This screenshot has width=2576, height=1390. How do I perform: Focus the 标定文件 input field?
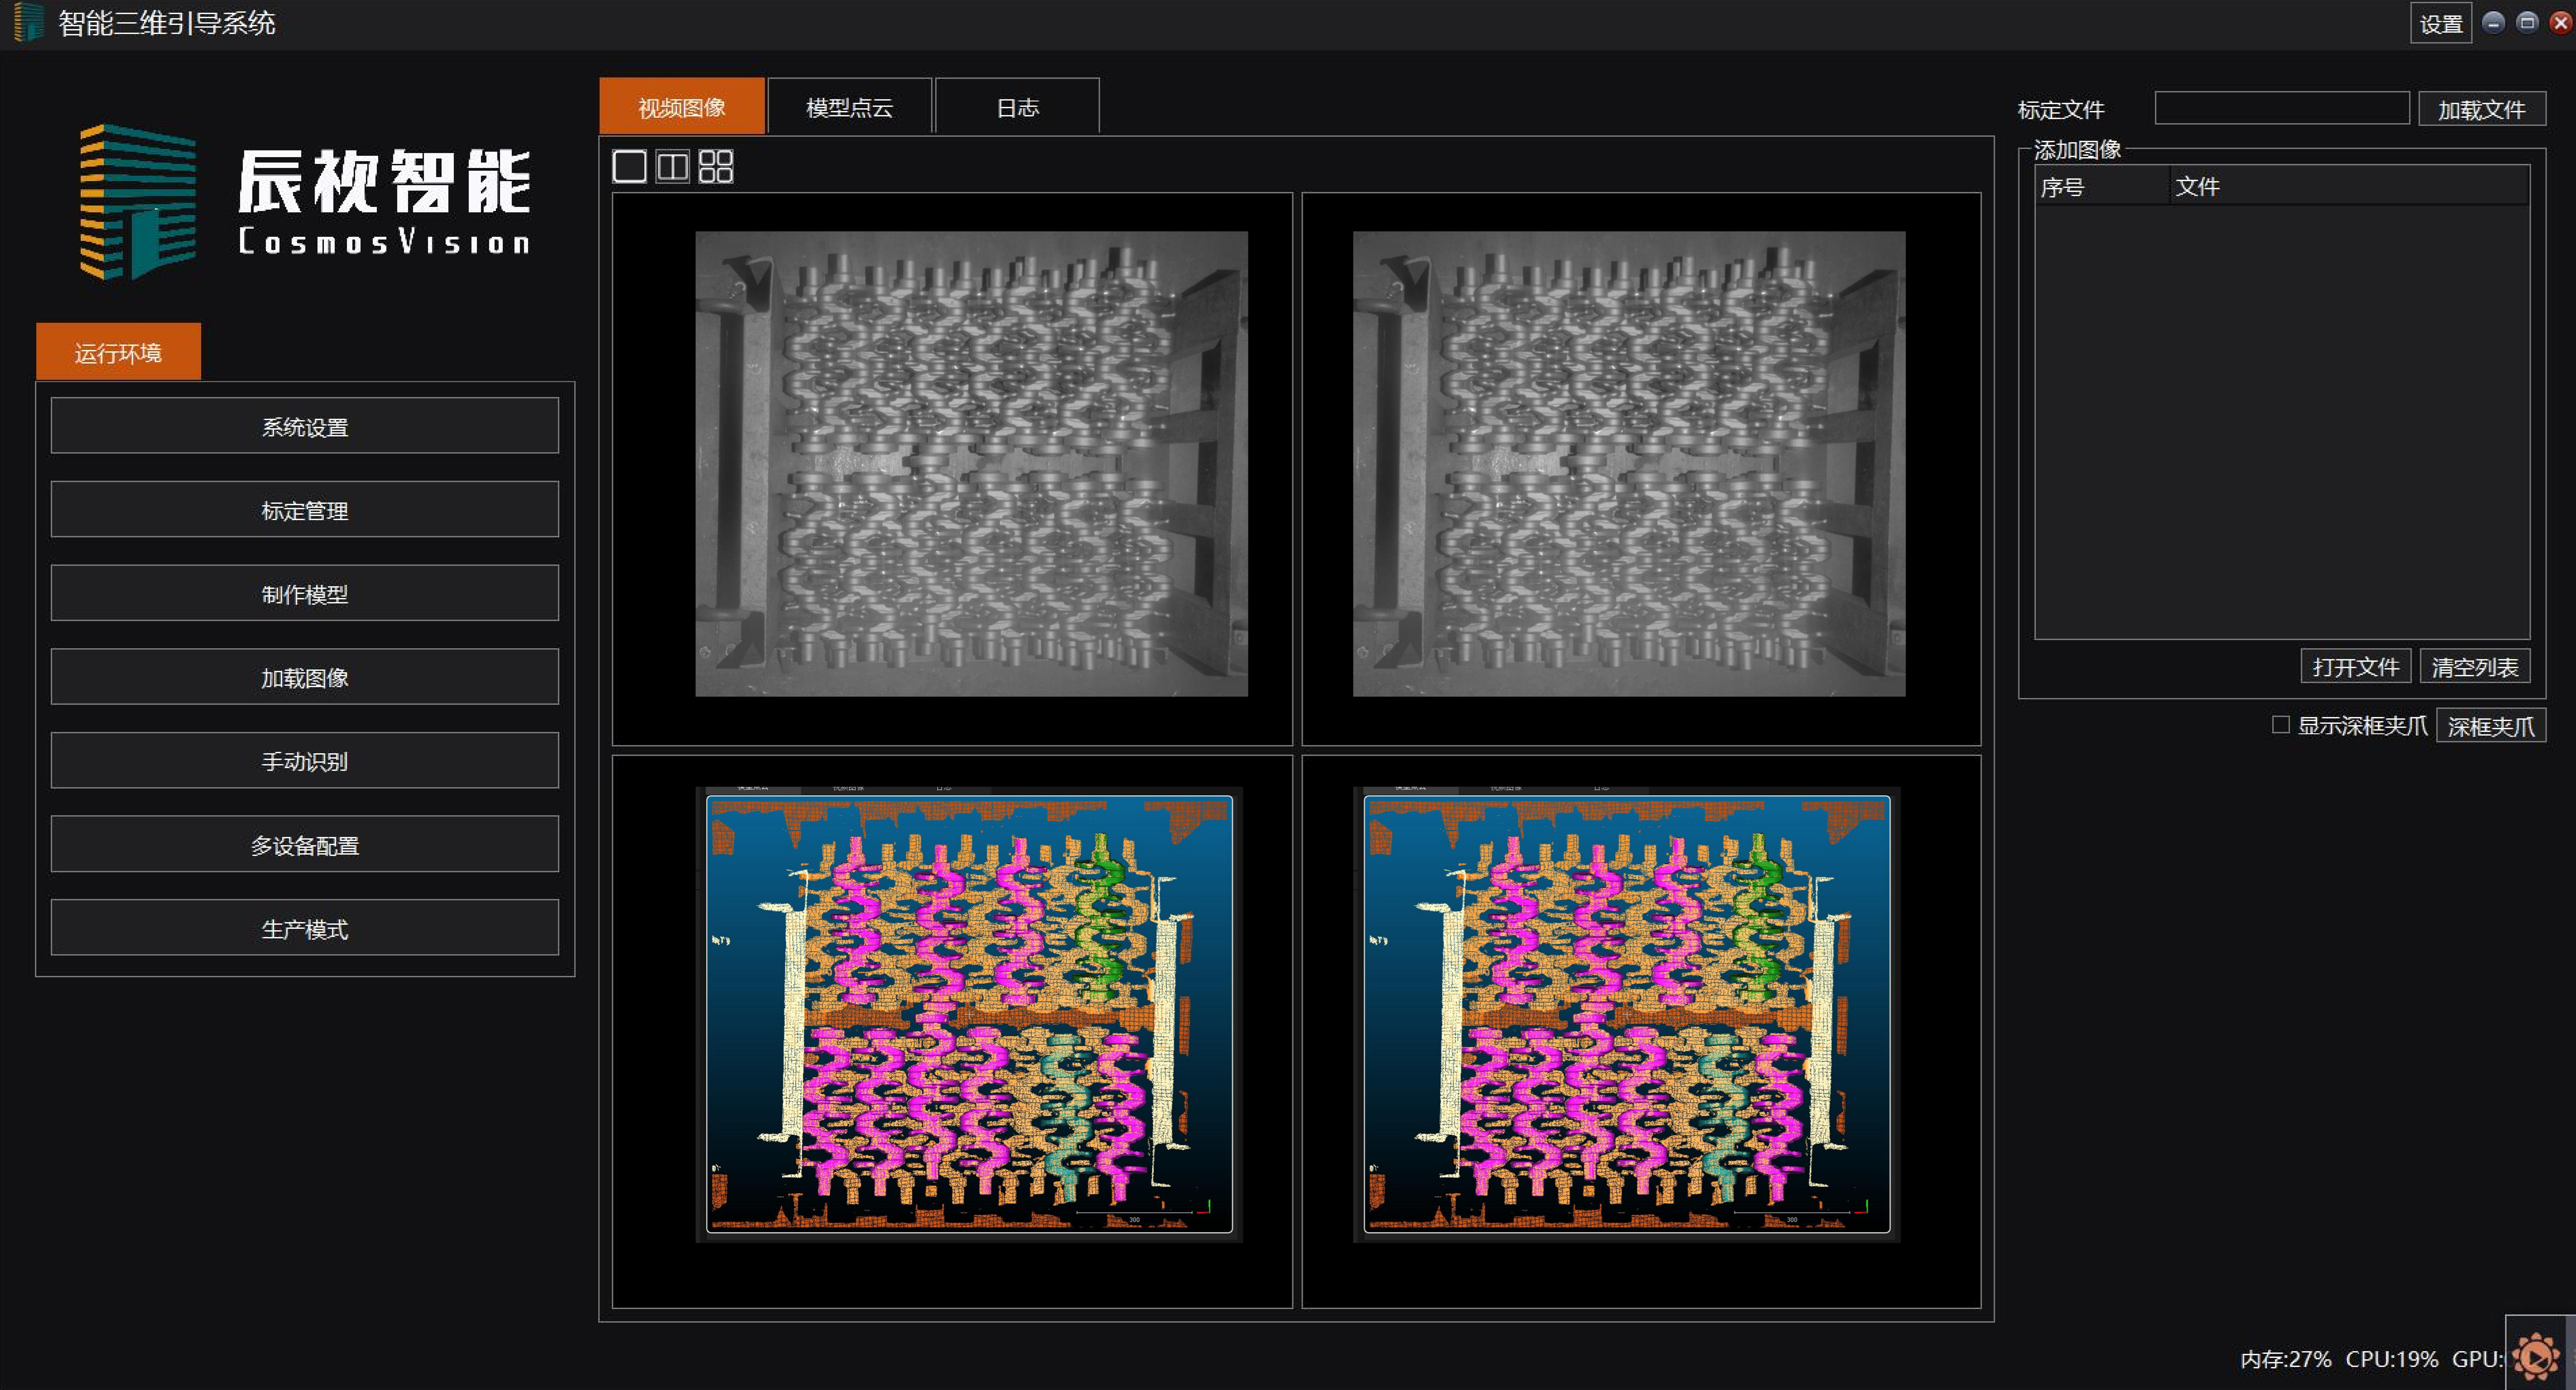pos(2282,108)
